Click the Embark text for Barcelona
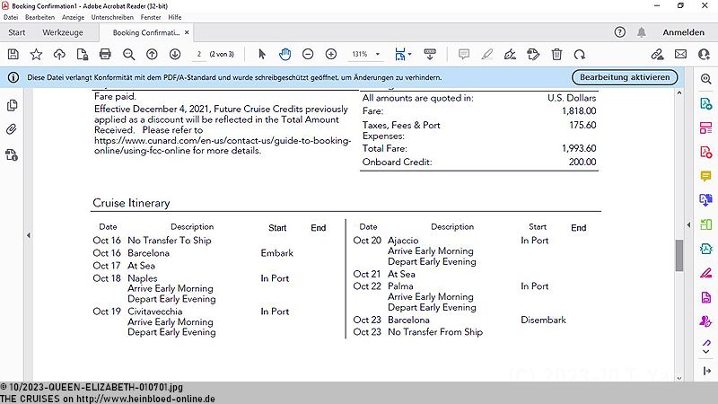718x404 pixels. click(276, 253)
